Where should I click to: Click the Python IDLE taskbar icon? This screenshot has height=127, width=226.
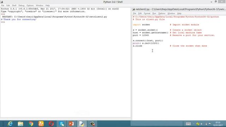(82, 124)
